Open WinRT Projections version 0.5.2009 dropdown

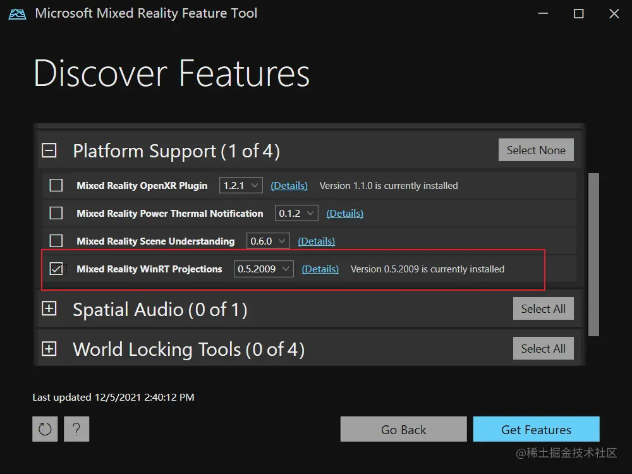tap(264, 269)
